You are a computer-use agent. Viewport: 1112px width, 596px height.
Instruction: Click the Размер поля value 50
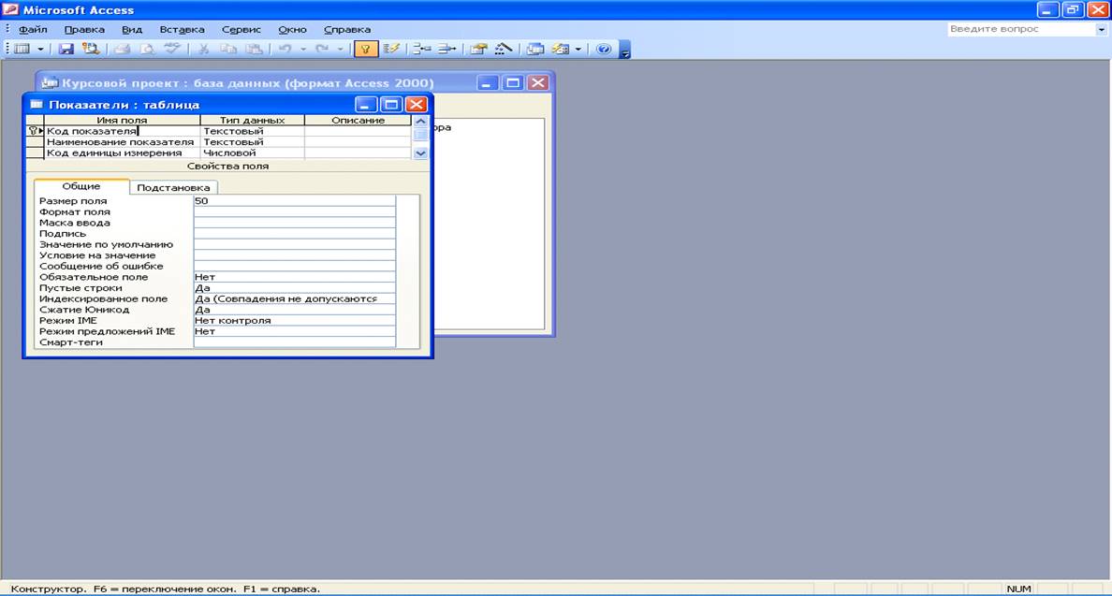pyautogui.click(x=294, y=201)
